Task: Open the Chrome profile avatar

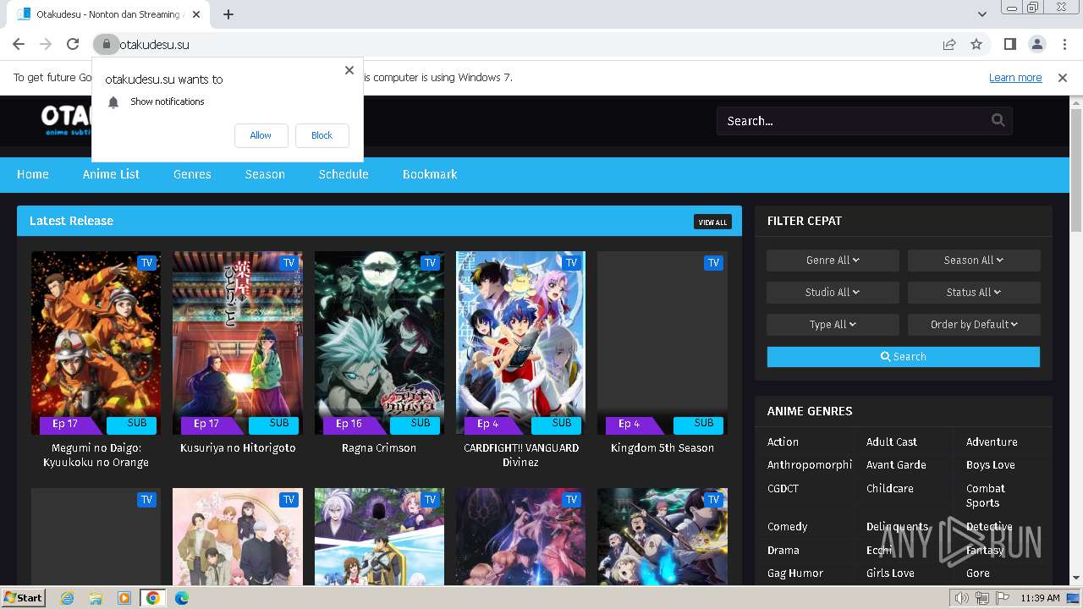Action: (1036, 44)
